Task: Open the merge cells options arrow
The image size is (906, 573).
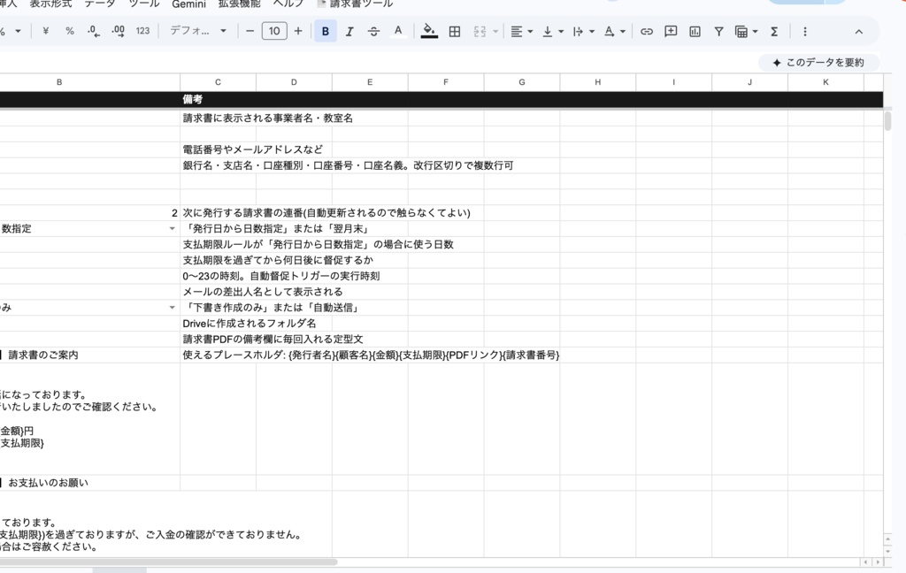Action: pos(495,31)
